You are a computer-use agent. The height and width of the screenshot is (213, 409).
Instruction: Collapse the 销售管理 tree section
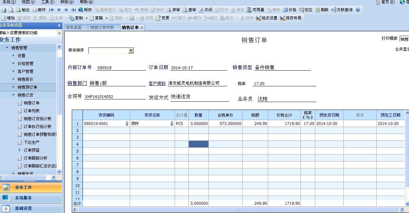pyautogui.click(x=7, y=48)
